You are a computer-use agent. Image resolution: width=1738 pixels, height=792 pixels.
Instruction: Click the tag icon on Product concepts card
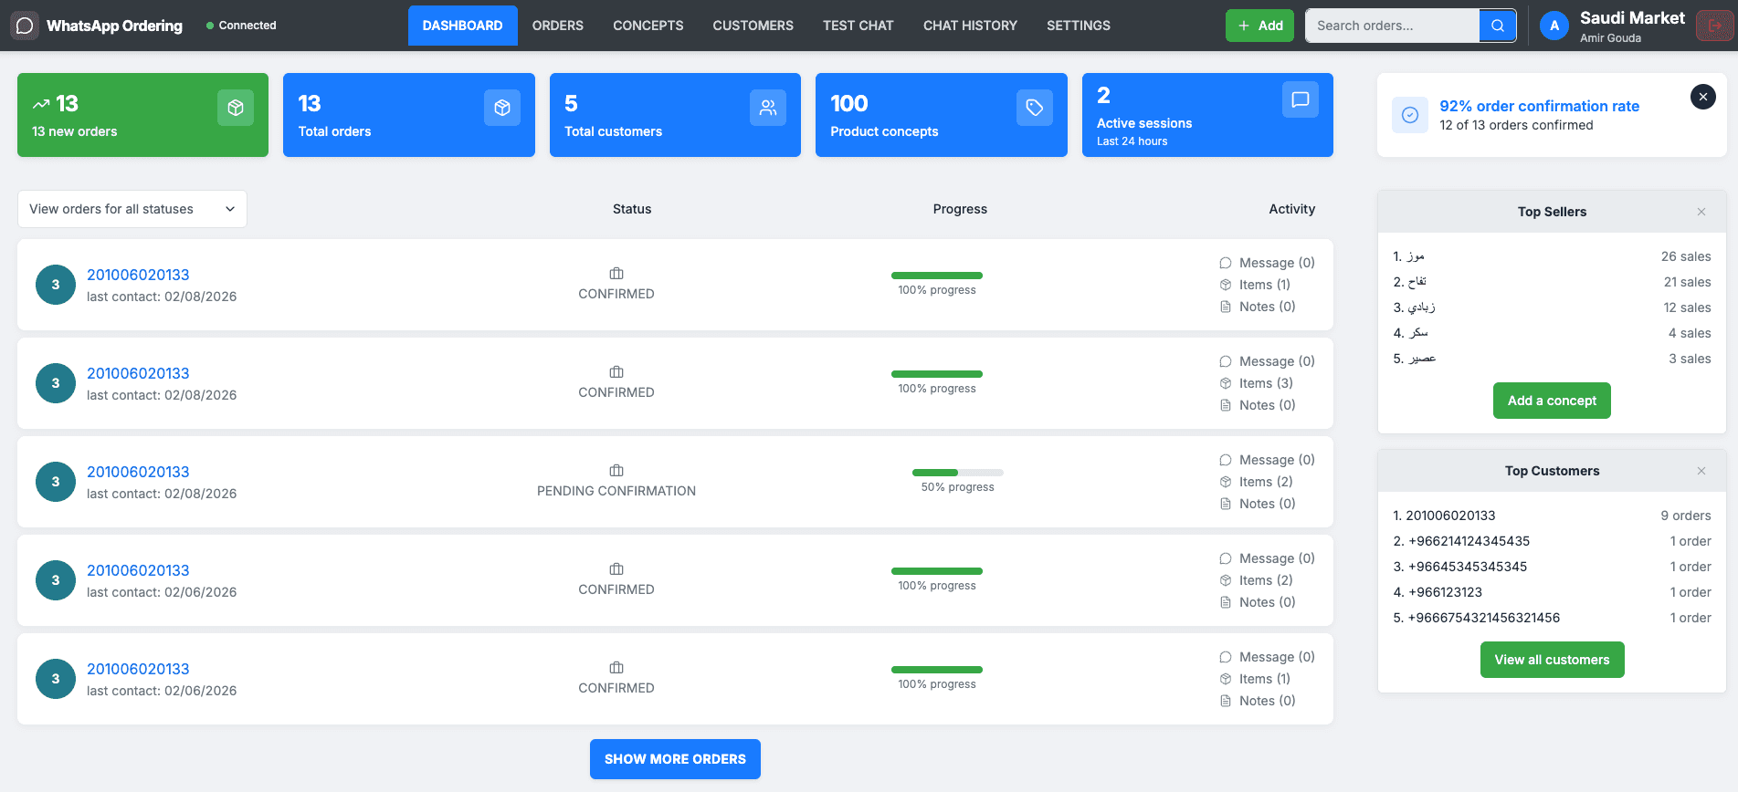pyautogui.click(x=1035, y=108)
